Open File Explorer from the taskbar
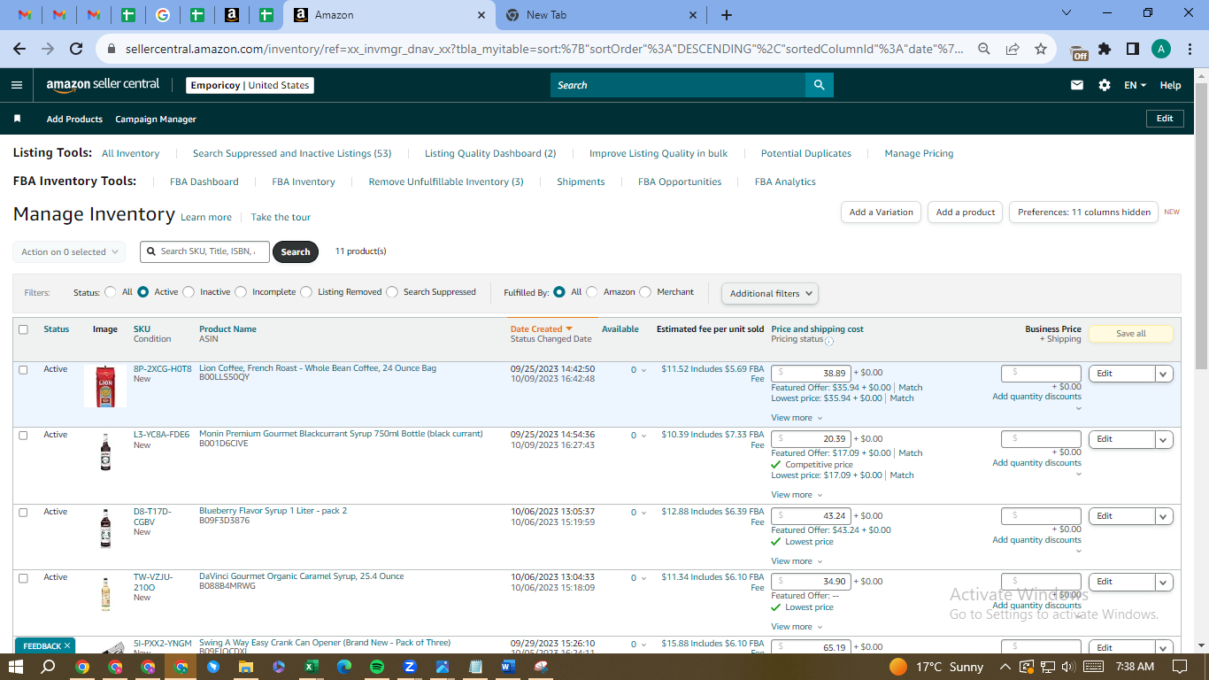Viewport: 1209px width, 680px height. [246, 666]
